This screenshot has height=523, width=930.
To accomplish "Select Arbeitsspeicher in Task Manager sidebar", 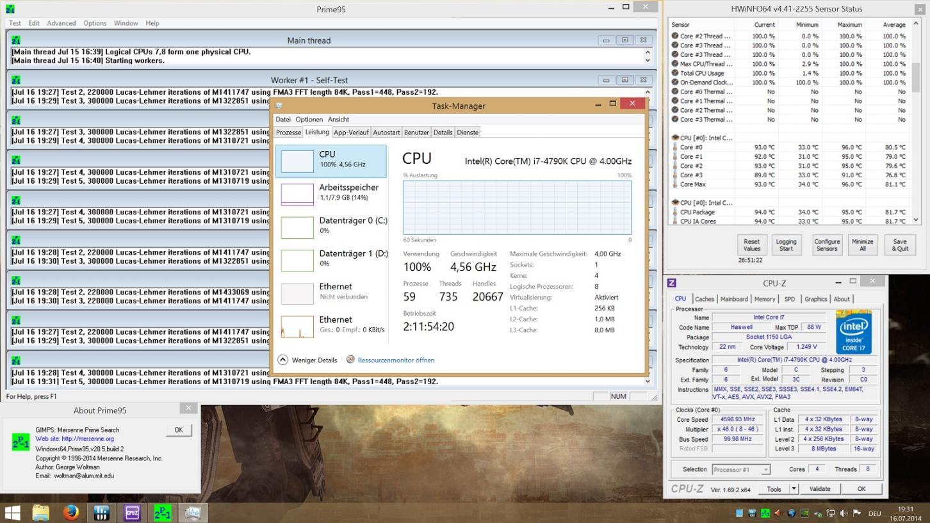I will 331,194.
